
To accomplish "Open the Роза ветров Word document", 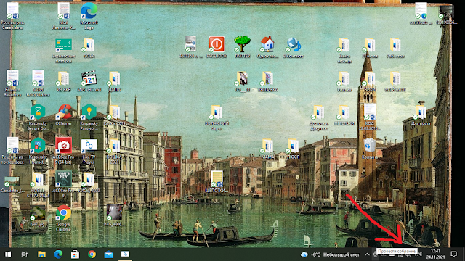I will 12,16.
